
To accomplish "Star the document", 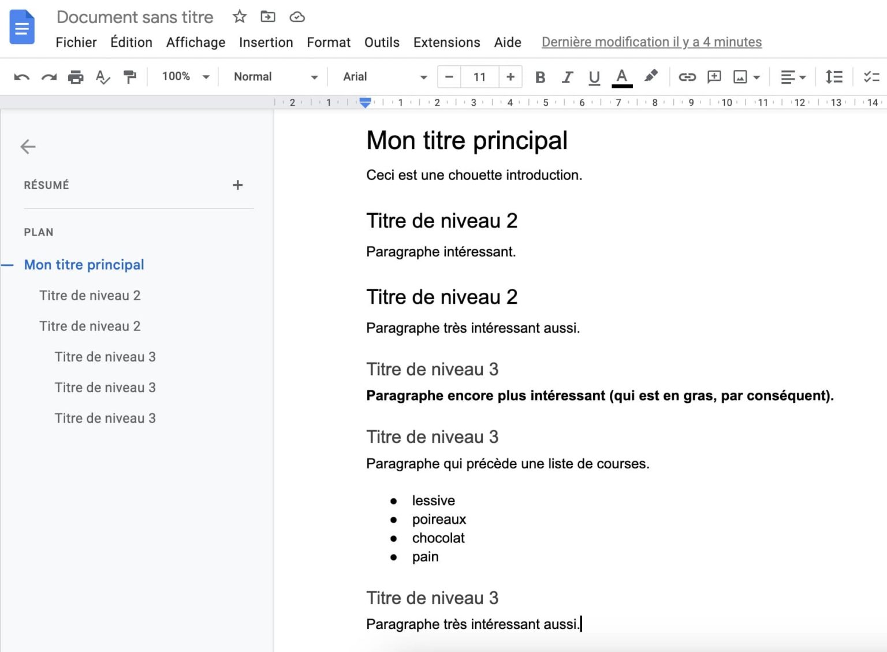I will click(x=239, y=17).
